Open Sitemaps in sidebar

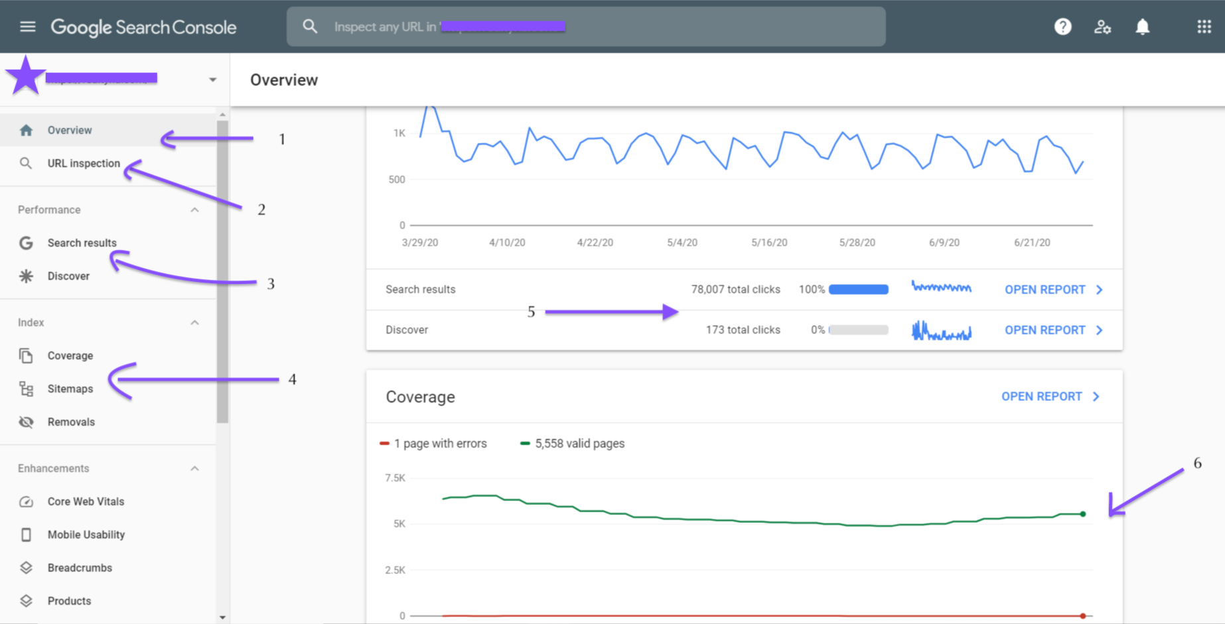point(108,389)
